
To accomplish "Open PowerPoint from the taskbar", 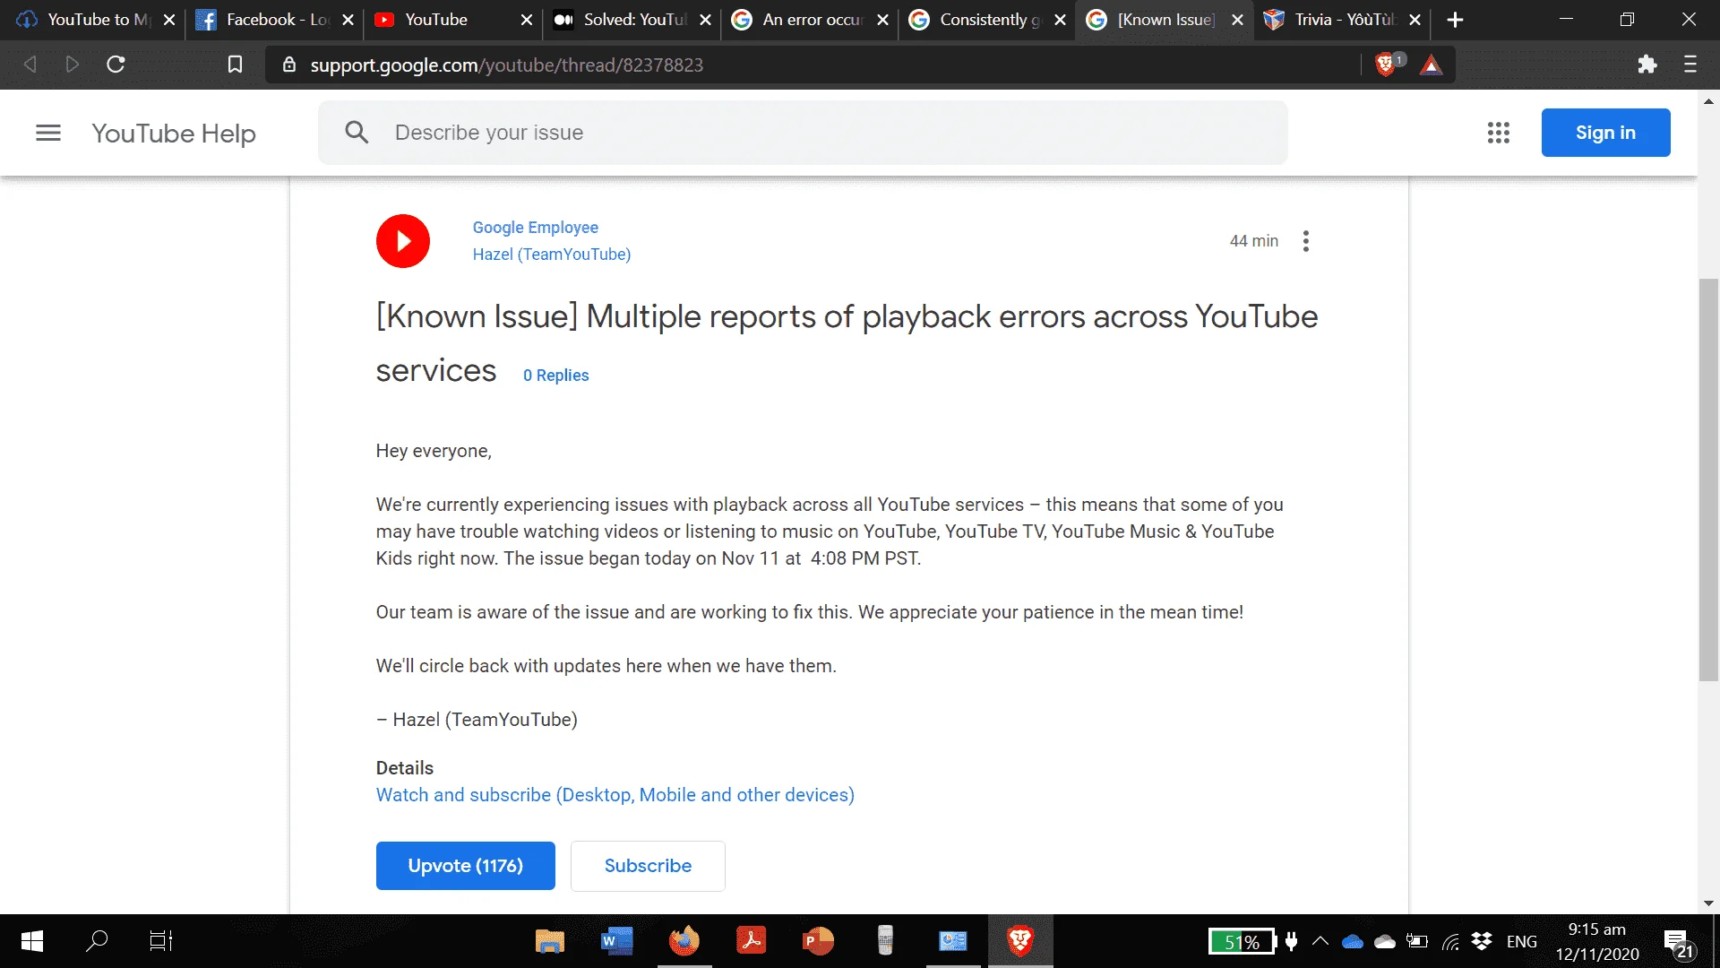I will [818, 941].
